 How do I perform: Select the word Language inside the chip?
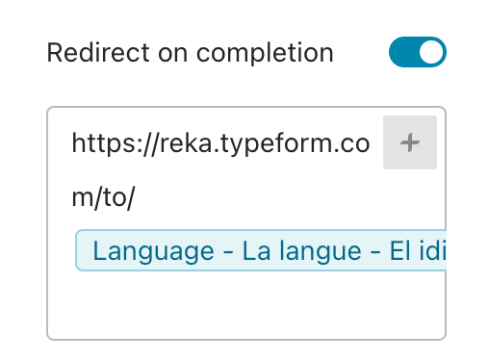[x=153, y=251]
